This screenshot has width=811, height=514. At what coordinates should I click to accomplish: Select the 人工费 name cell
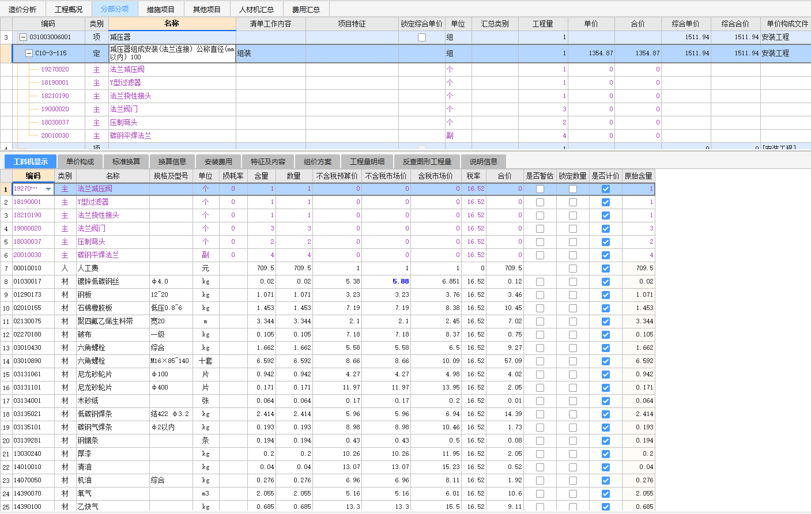point(113,269)
